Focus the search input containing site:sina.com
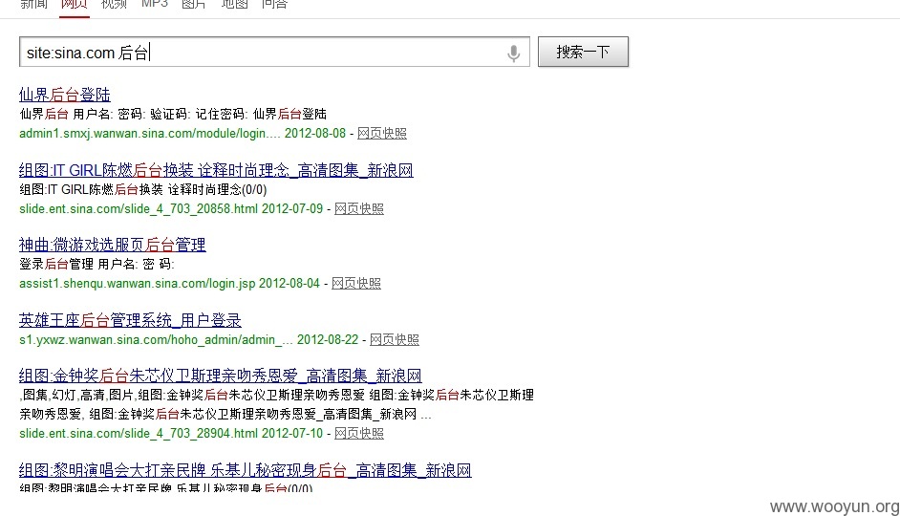 [x=274, y=52]
